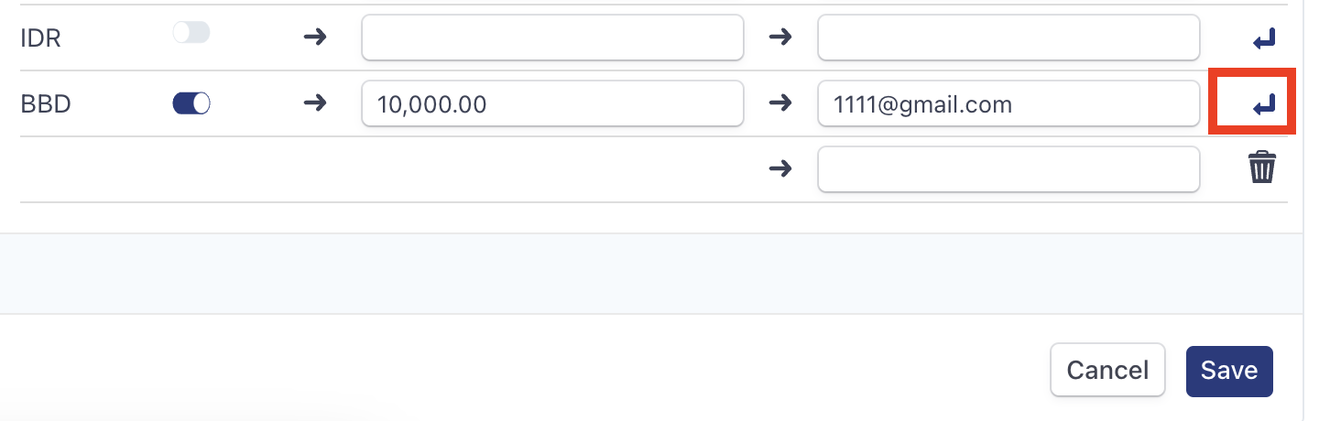Click the Cancel button
Image resolution: width=1319 pixels, height=421 pixels.
[x=1107, y=370]
